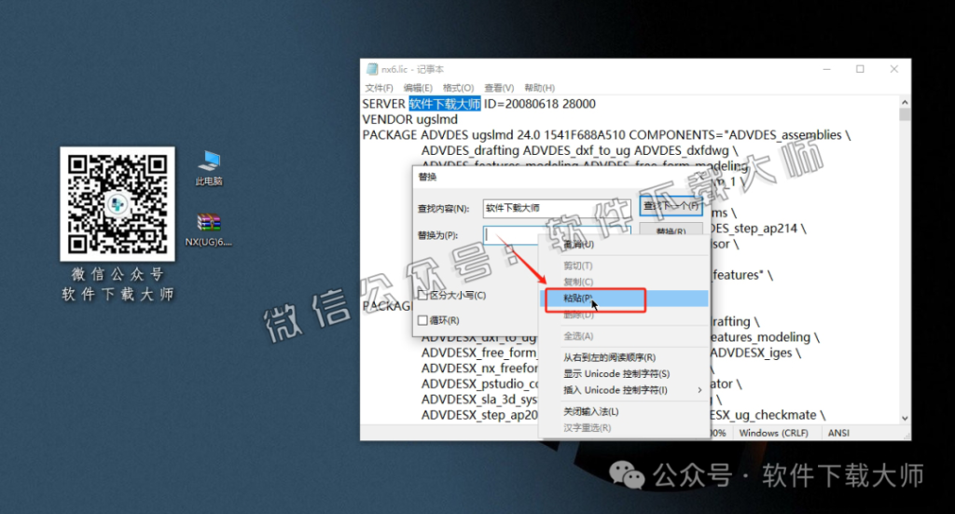Choose 复制(C) in the context menu
Viewport: 955px width, 514px height.
tap(624, 282)
